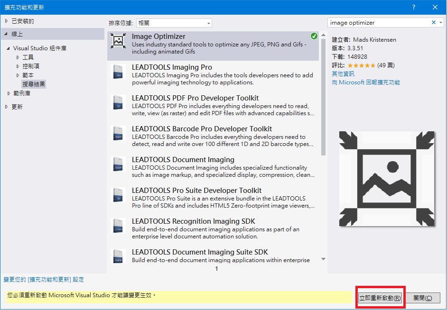Click the LEADTOOLS Barcode Pro Developer Toolkit icon
The width and height of the screenshot is (447, 310).
pos(118,133)
